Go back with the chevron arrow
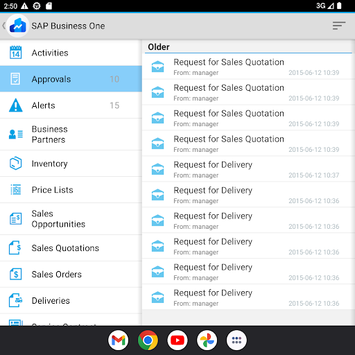The height and width of the screenshot is (355, 355). pyautogui.click(x=3, y=26)
